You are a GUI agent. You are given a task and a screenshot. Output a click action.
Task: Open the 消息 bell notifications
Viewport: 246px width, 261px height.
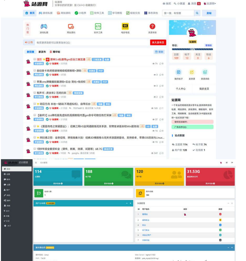pyautogui.click(x=194, y=3)
